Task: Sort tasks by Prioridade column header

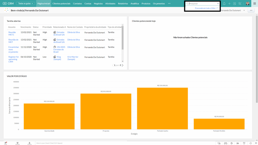Action: click(x=47, y=27)
